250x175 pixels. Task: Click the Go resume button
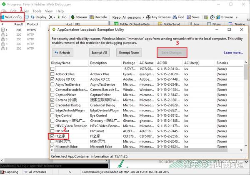tap(62, 17)
